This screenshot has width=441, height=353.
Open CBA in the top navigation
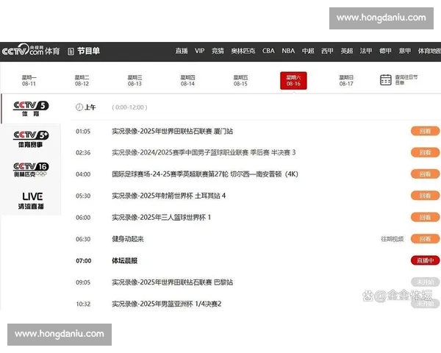click(268, 51)
